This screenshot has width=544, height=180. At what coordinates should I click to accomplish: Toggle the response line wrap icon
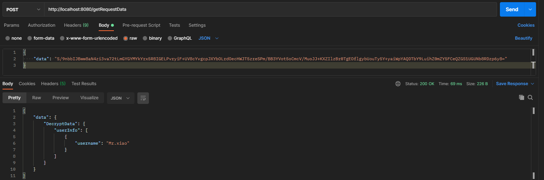[143, 98]
